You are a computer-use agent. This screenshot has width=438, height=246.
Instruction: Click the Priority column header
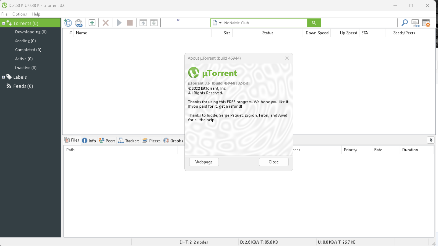[x=357, y=150]
